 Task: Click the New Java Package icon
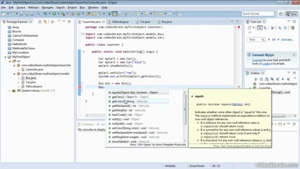tap(73, 14)
